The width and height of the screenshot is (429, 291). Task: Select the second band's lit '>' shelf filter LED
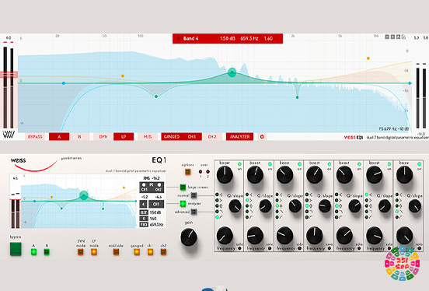click(247, 200)
